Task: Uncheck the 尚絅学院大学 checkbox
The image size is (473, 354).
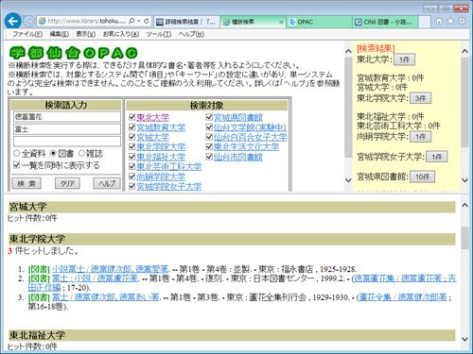Action: pos(132,177)
